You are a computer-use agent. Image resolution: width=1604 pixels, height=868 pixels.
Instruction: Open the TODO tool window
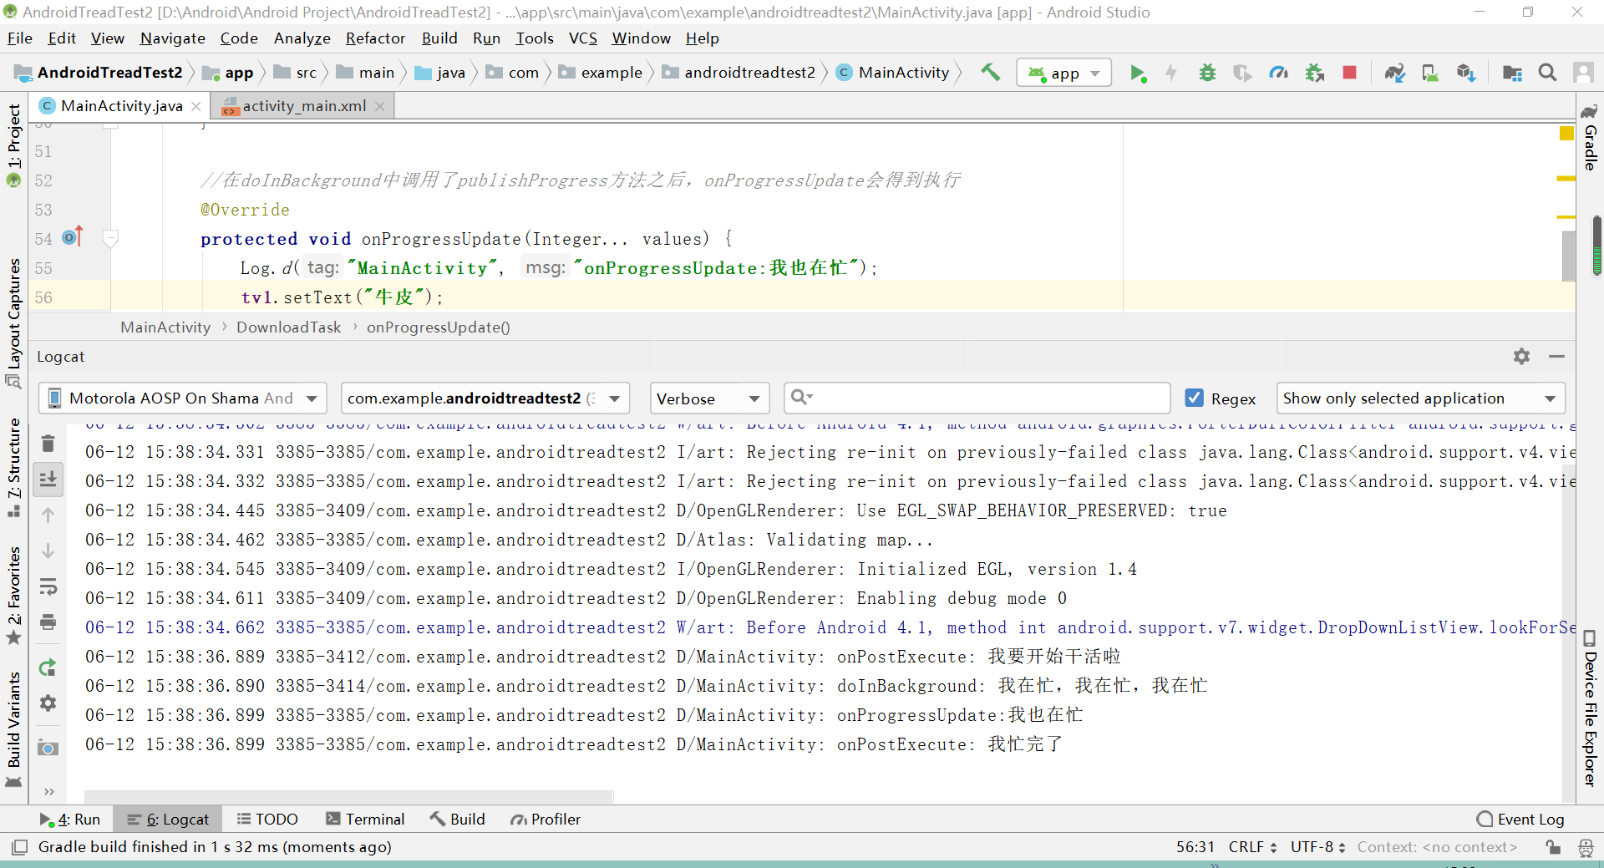pos(267,820)
